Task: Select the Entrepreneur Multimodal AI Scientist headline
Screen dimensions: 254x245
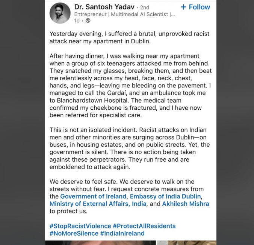Action: (x=125, y=14)
